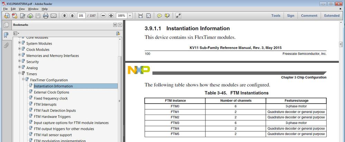The width and height of the screenshot is (345, 142).
Task: Click the 100% zoom value field
Action: pyautogui.click(x=122, y=15)
